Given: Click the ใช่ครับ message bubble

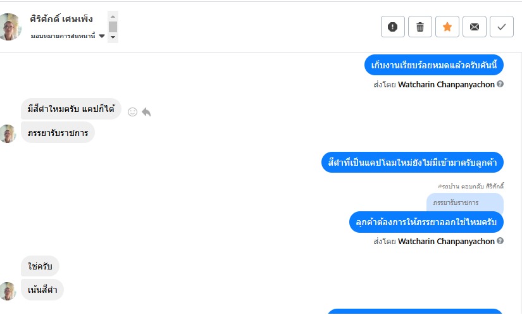Looking at the screenshot, I should click(40, 266).
